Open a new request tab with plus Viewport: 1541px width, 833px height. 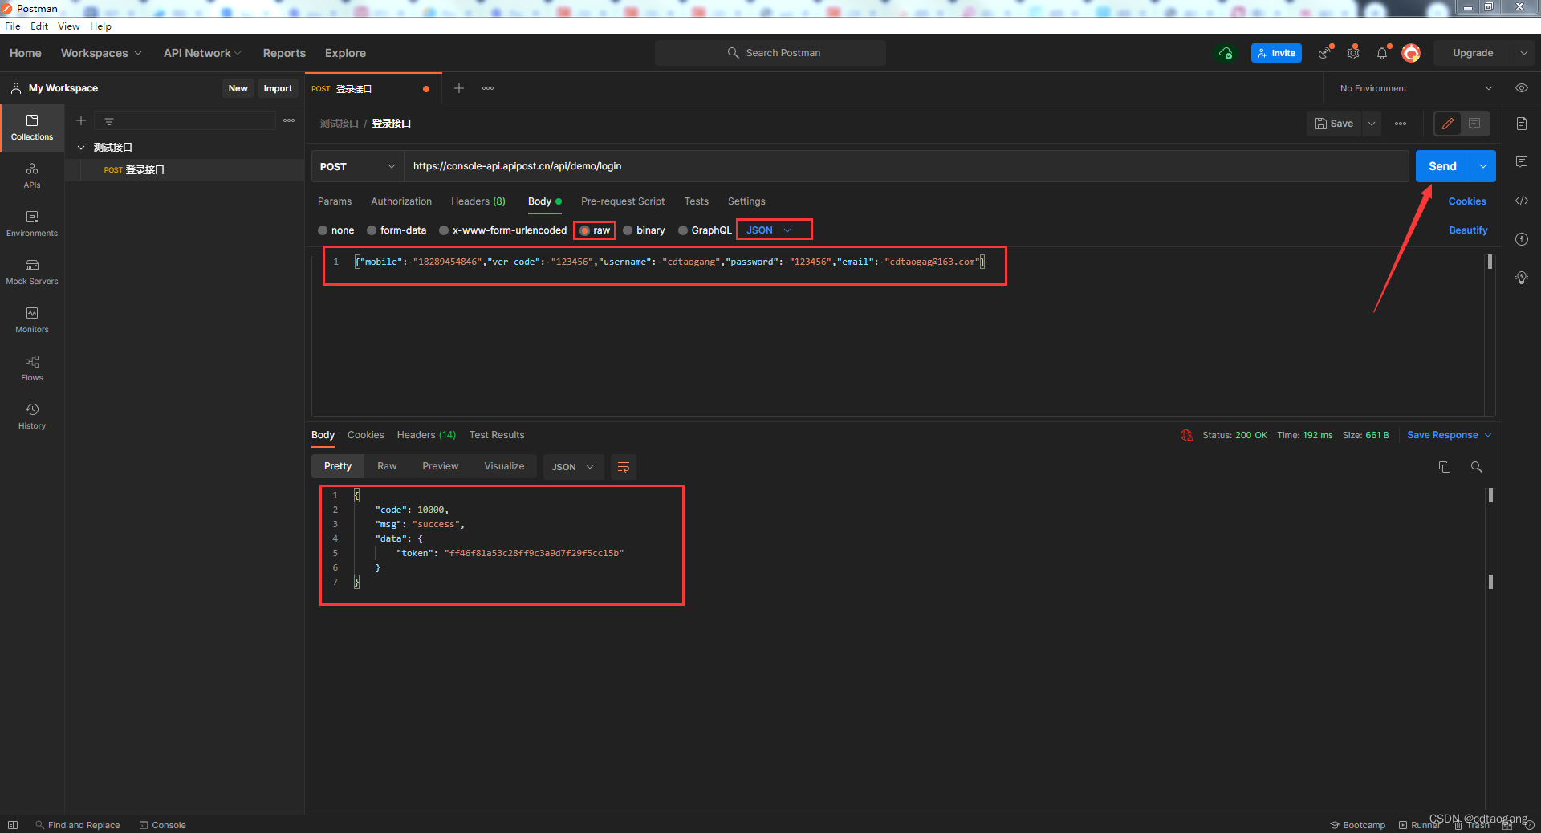459,88
